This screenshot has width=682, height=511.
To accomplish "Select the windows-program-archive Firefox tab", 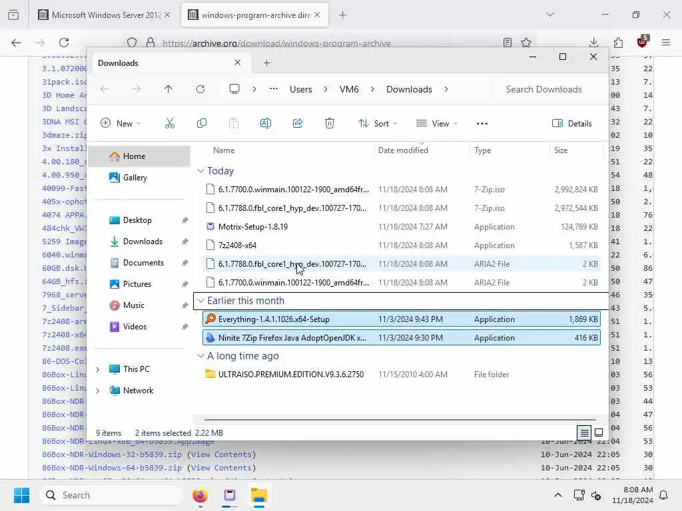I will [x=255, y=15].
